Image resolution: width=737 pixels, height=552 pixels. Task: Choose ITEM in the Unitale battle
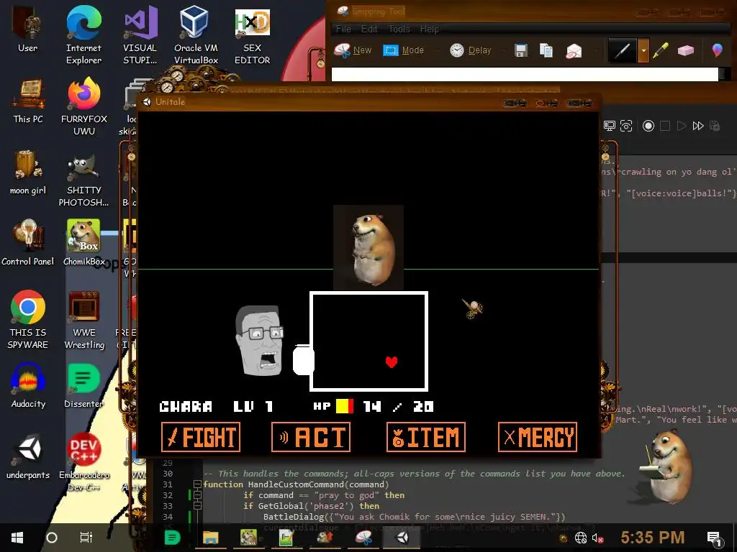[426, 437]
